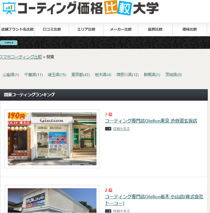Open the 千葉県(11) prefecture link
The image size is (210, 213).
pyautogui.click(x=33, y=75)
